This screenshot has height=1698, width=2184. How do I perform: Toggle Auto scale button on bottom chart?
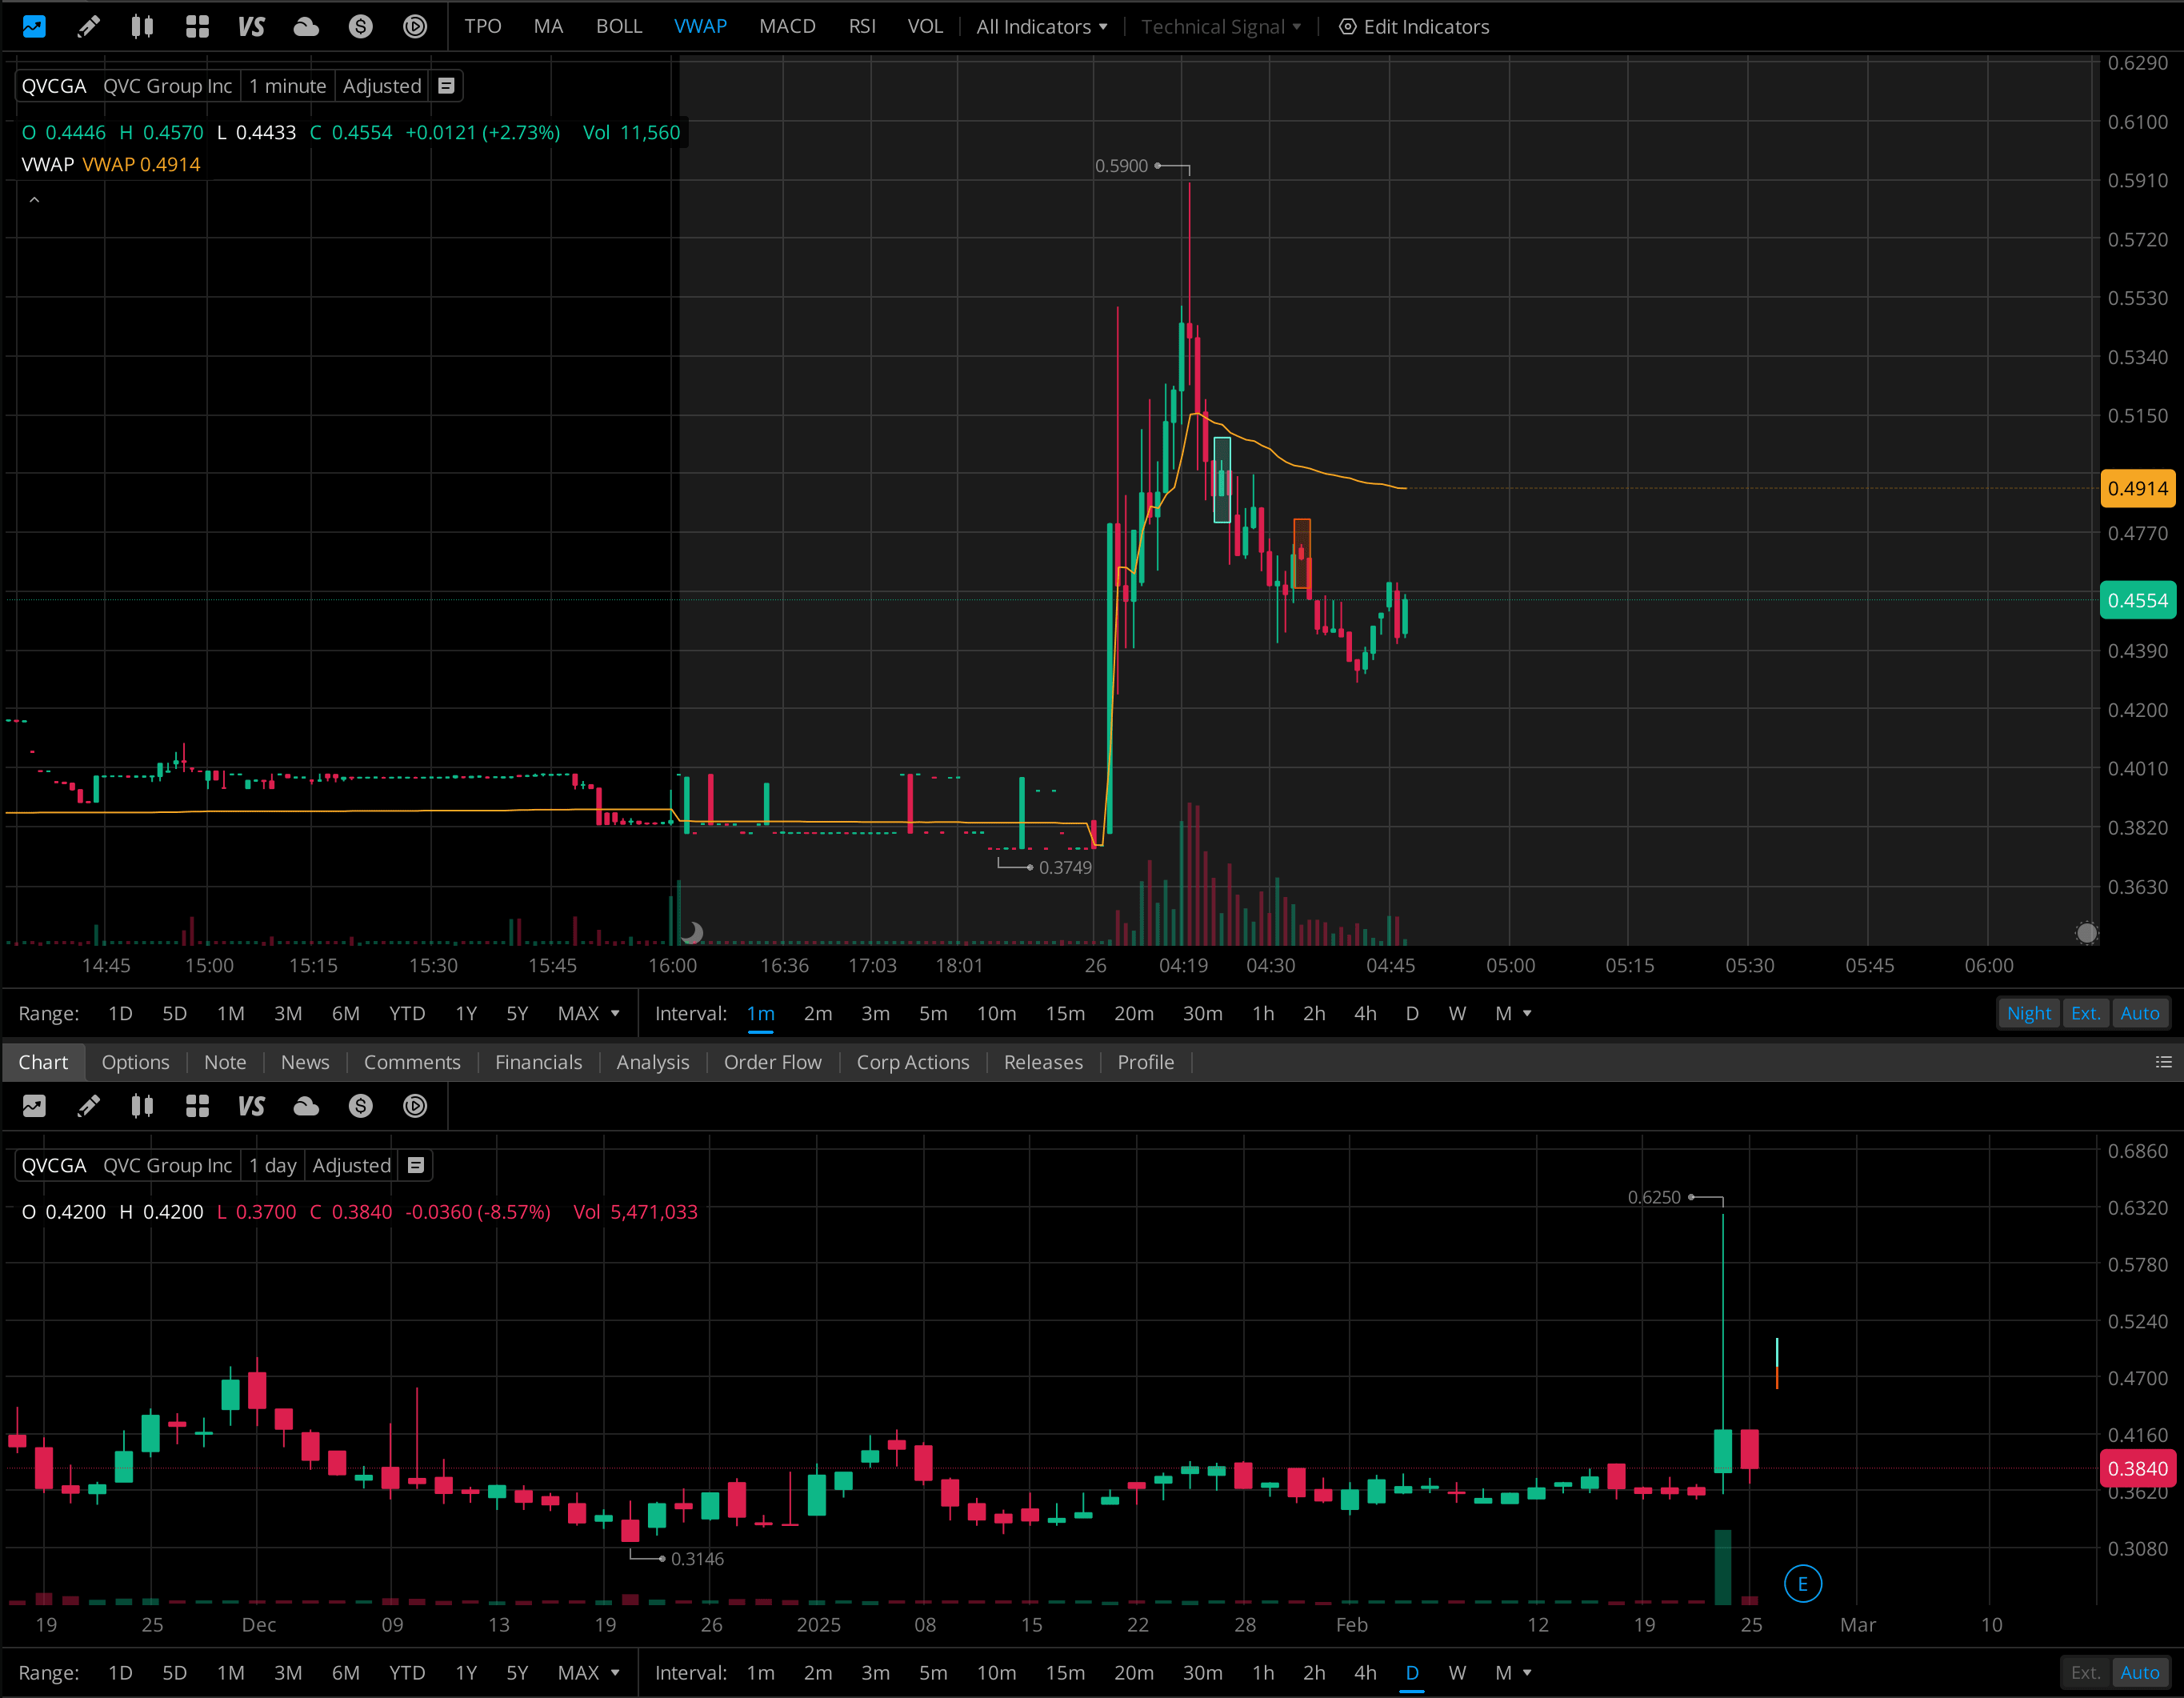[2139, 1673]
